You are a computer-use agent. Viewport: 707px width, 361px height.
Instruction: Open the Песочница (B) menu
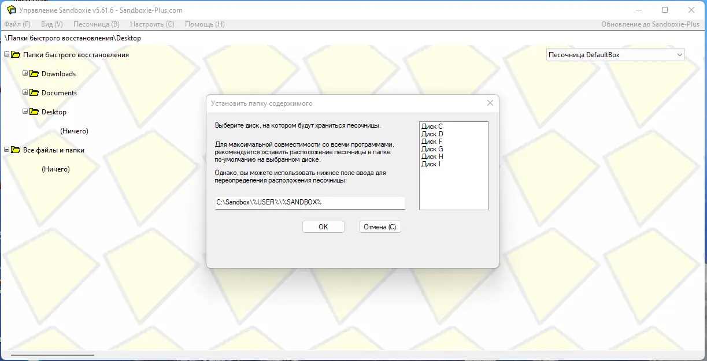pos(97,24)
